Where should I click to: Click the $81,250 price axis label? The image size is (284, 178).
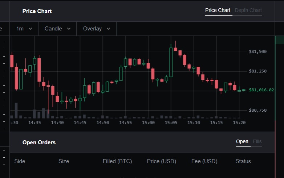[257, 71]
